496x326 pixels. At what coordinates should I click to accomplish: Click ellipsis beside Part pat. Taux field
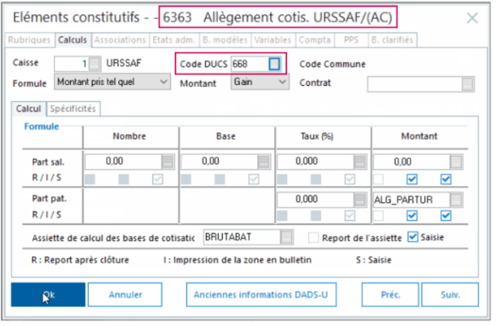pyautogui.click(x=359, y=200)
